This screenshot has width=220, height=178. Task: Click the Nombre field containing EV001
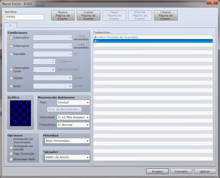coord(24,17)
